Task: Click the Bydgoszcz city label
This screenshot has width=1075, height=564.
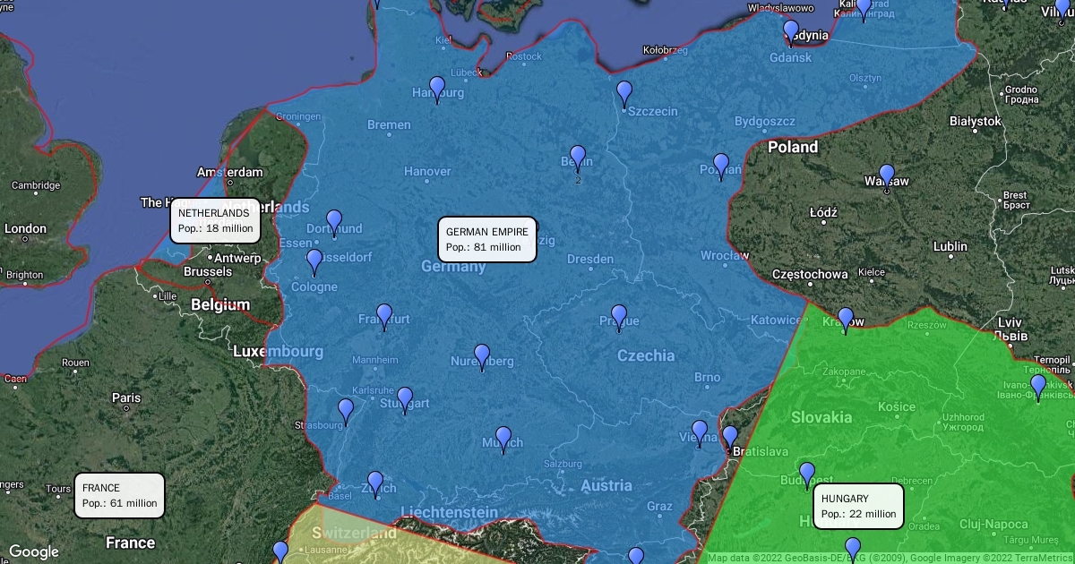Action: pyautogui.click(x=765, y=121)
